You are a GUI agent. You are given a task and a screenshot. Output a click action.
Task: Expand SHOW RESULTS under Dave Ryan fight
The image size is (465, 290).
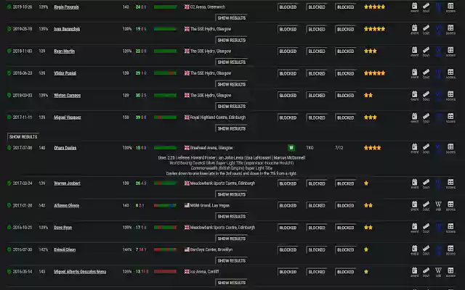point(231,239)
